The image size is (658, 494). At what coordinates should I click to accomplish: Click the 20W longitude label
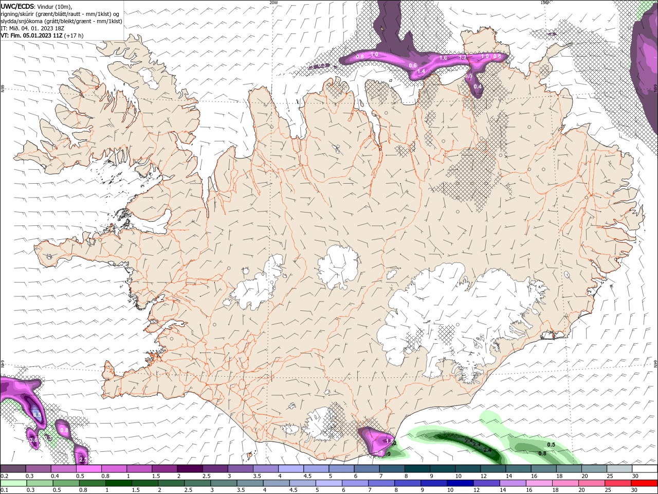[x=273, y=3]
